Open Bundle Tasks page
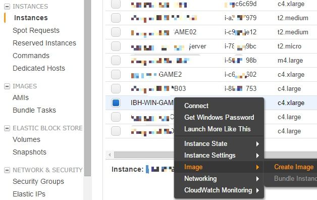Screen dimensions: 317x200 click(x=34, y=110)
